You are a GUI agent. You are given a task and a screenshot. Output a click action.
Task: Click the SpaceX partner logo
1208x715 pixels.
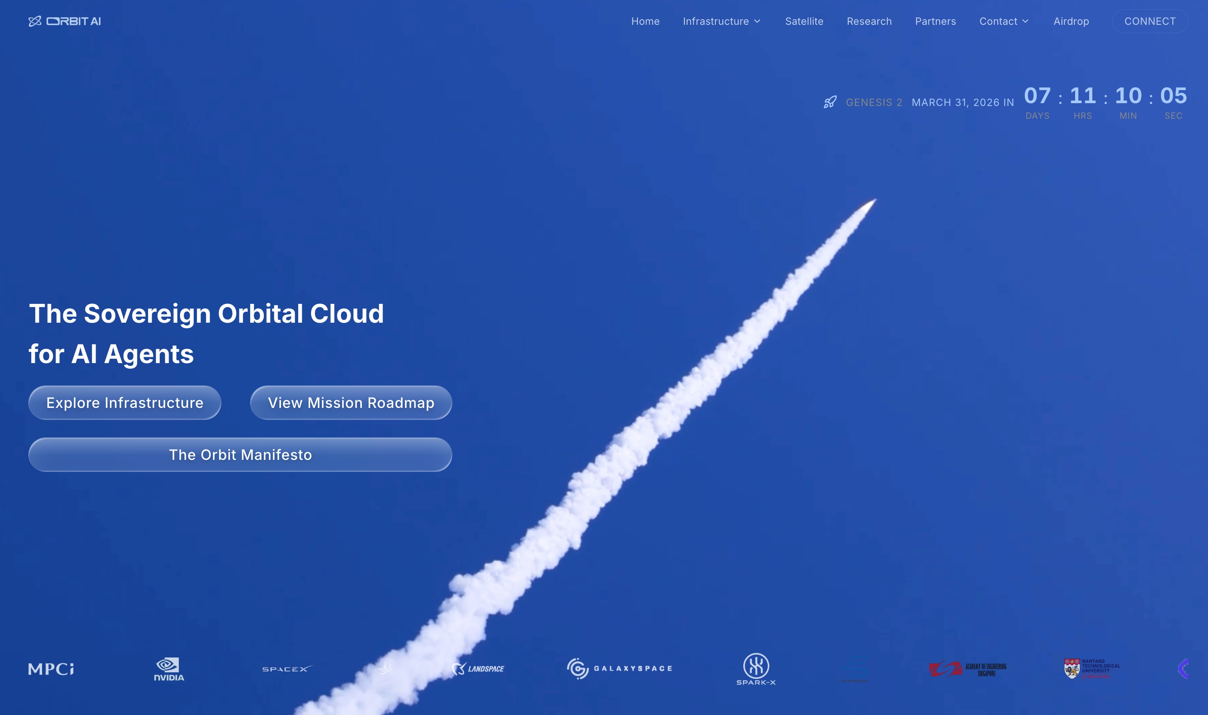pos(287,669)
